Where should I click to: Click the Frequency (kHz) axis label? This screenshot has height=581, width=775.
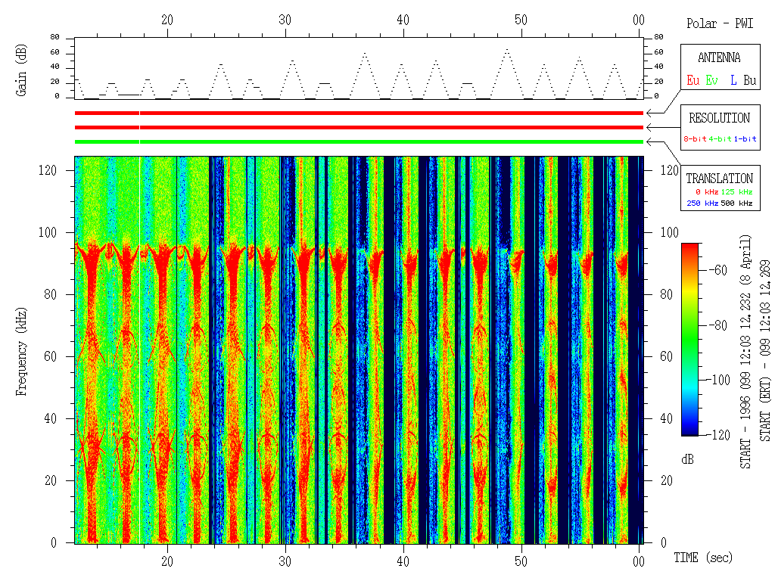pos(21,348)
